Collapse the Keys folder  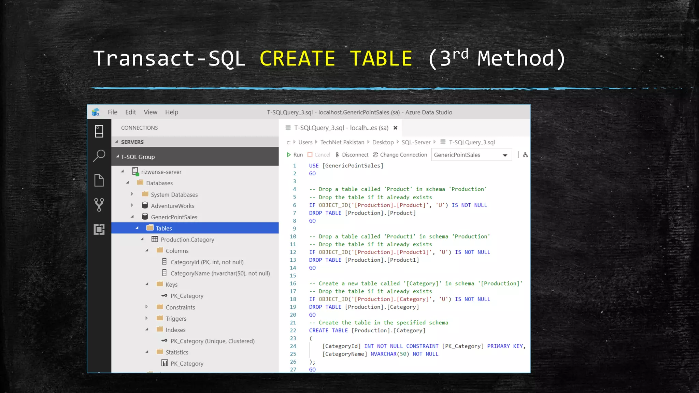147,284
